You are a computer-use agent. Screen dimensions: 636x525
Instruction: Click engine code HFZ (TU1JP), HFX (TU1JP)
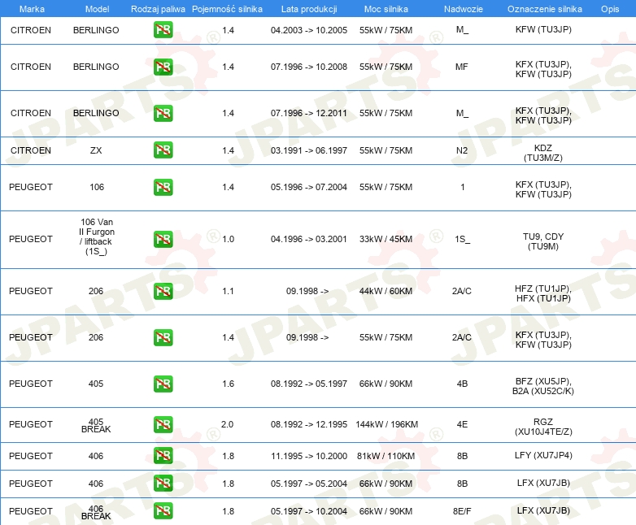(543, 293)
